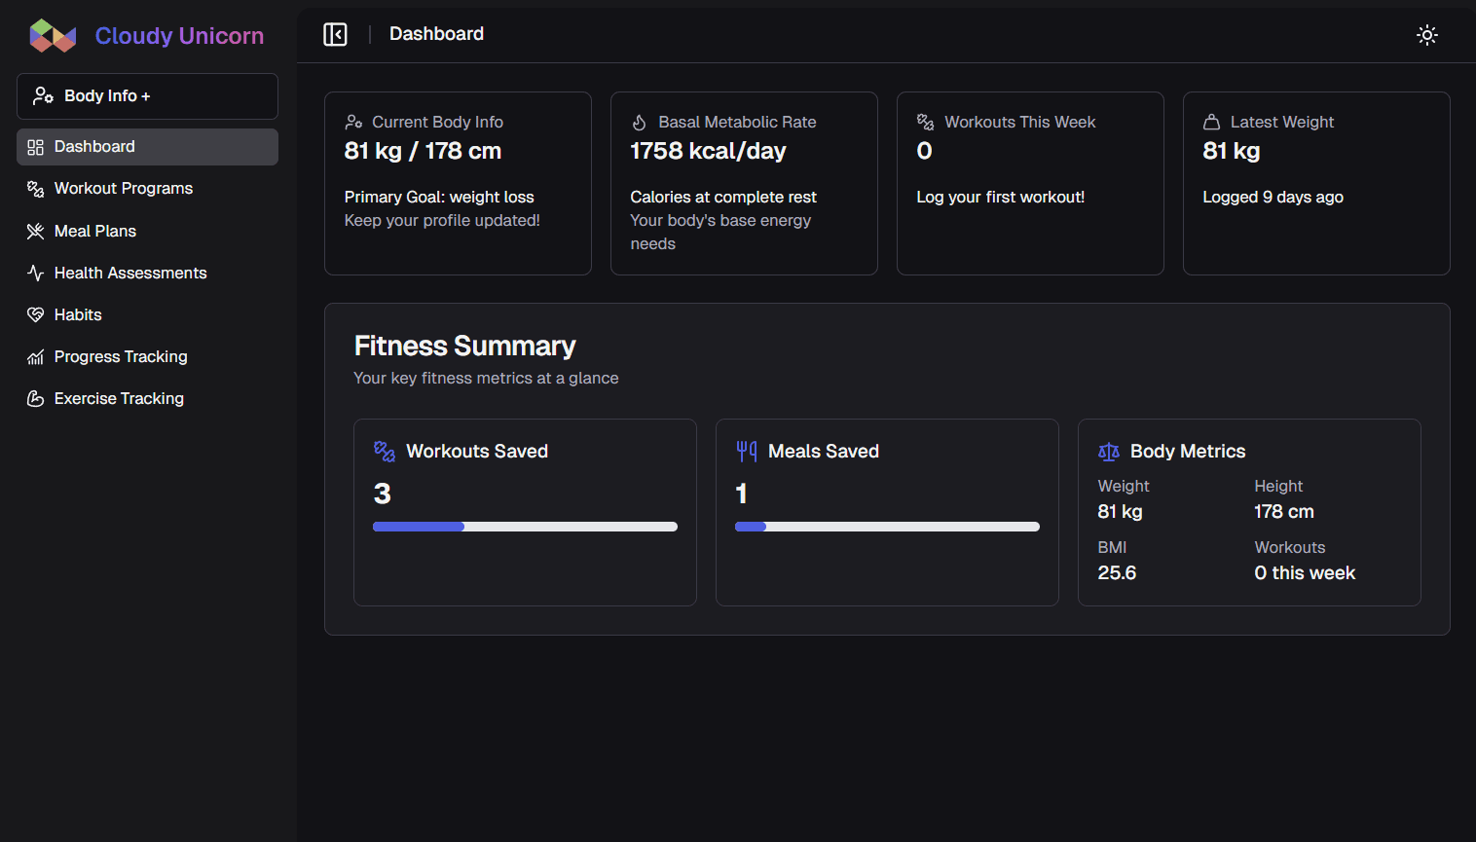Click the Latest Weight card icon
The width and height of the screenshot is (1476, 842).
(x=1211, y=123)
